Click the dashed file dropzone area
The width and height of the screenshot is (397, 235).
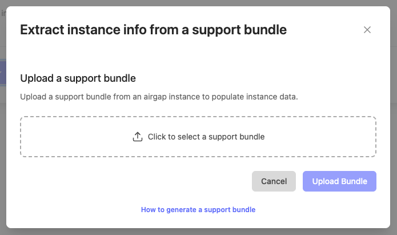[x=198, y=137]
